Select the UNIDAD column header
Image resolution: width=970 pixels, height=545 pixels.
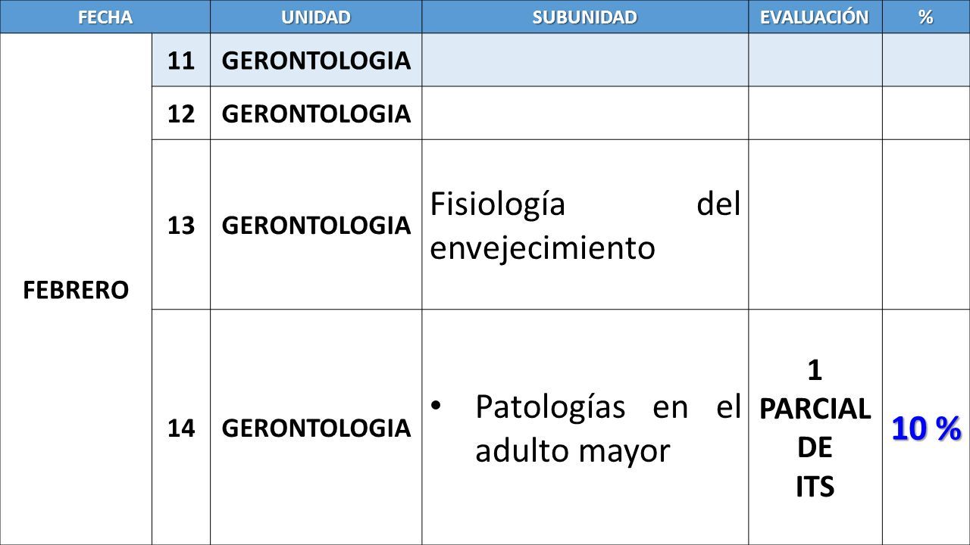click(x=317, y=17)
